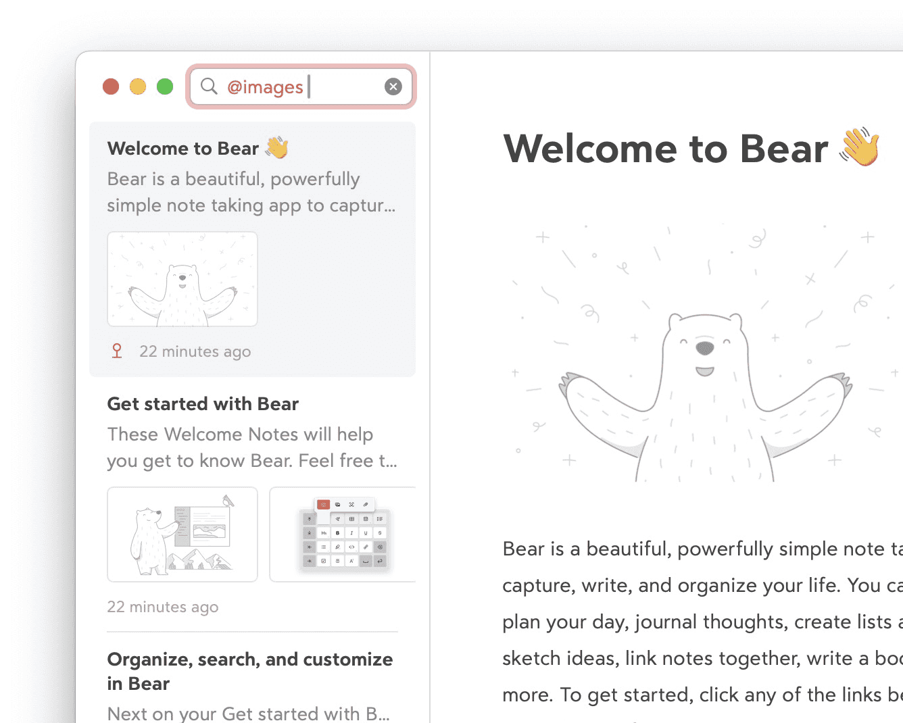
Task: Click 'Bear is a beautiful, powerfully' preview text
Action: 233,179
